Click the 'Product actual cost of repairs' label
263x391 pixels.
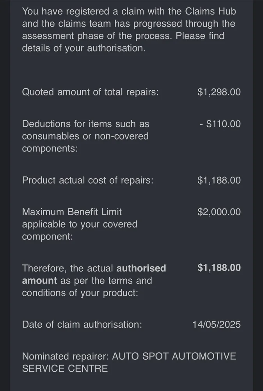(87, 181)
